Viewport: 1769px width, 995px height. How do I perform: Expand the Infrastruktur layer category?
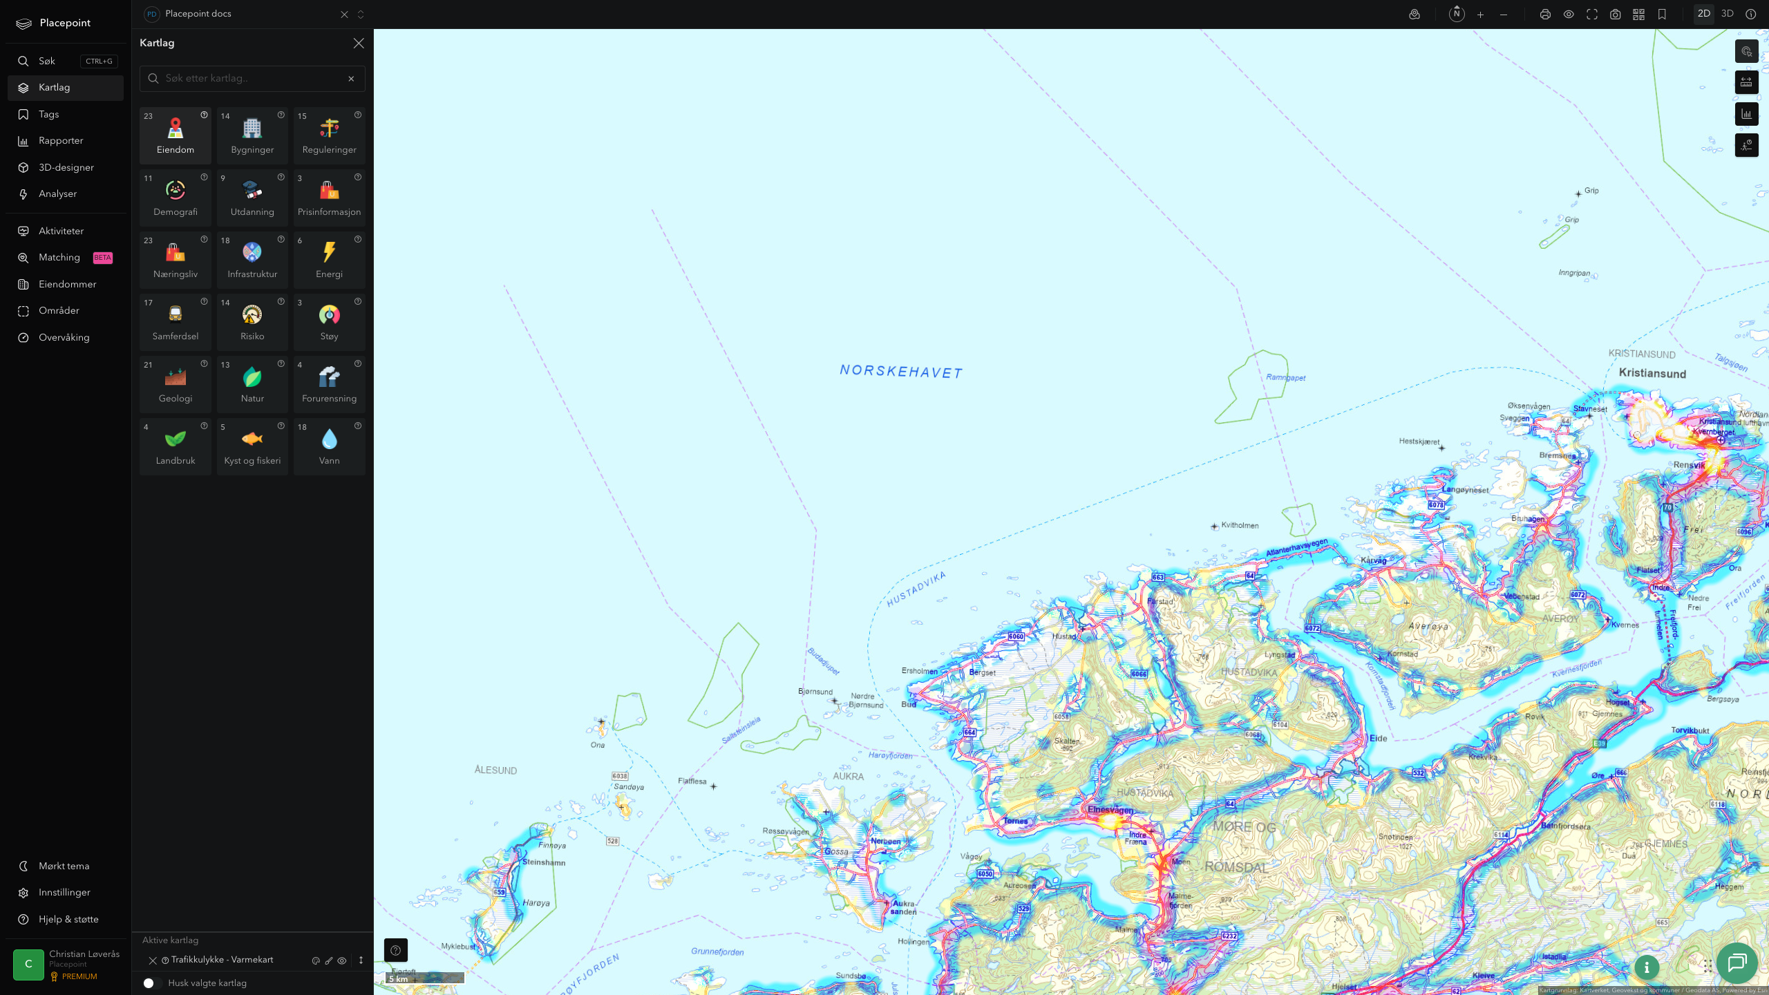pos(252,260)
